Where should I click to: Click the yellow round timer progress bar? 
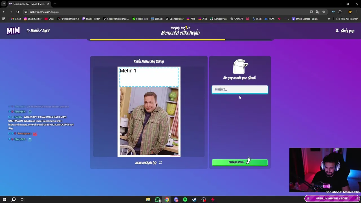(157, 40)
